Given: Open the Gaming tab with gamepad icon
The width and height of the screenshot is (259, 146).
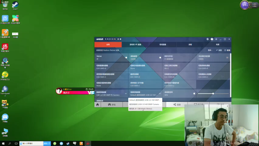Looking at the screenshot, I should point(112,105).
